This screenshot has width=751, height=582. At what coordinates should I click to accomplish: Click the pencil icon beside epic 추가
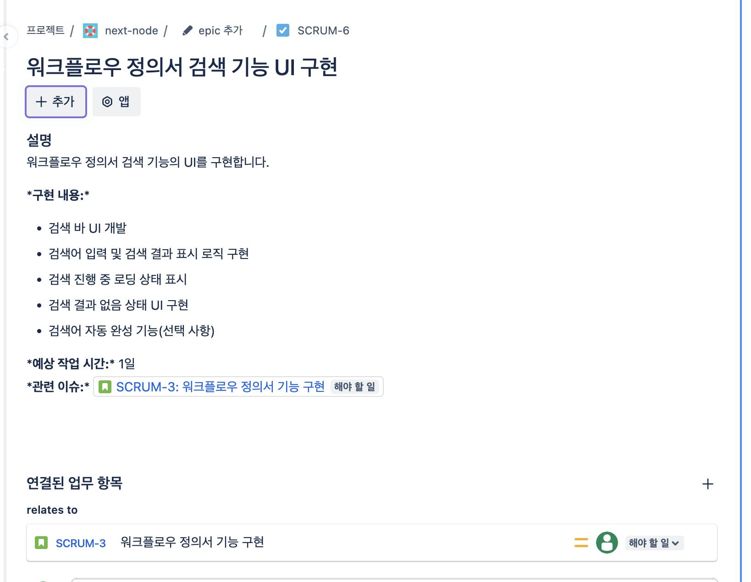click(x=187, y=31)
